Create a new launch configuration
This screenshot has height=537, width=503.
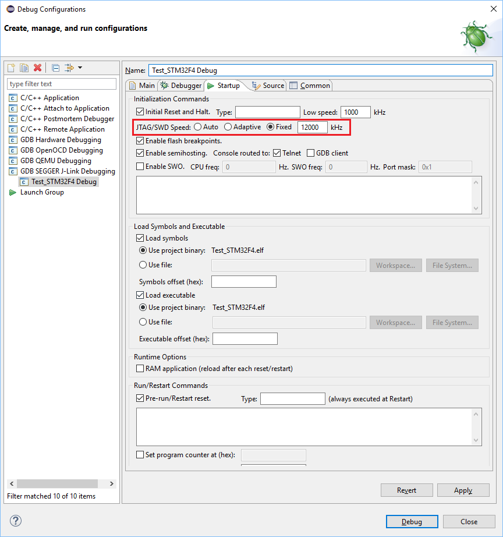click(11, 68)
